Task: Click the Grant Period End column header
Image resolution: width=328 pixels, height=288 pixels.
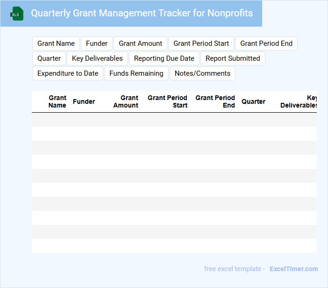Action: (x=215, y=101)
